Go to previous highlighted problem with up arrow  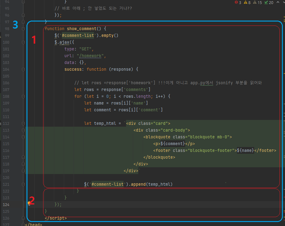coord(278,2)
